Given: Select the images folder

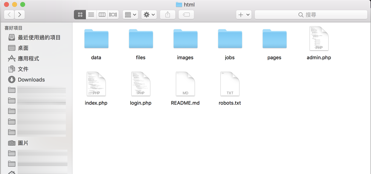Looking at the screenshot, I should (185, 39).
